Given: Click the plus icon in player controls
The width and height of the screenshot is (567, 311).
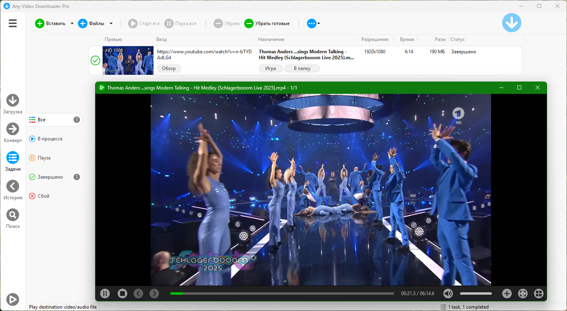Looking at the screenshot, I should click(507, 294).
